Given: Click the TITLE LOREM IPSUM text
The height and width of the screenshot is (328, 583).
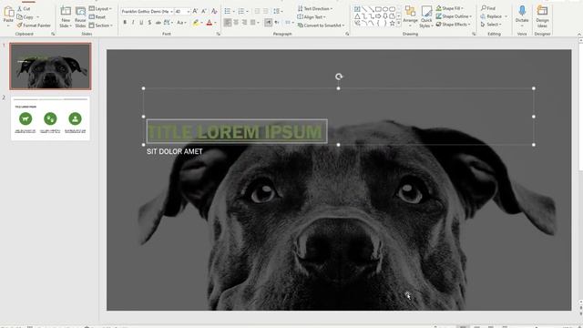Looking at the screenshot, I should coord(235,131).
